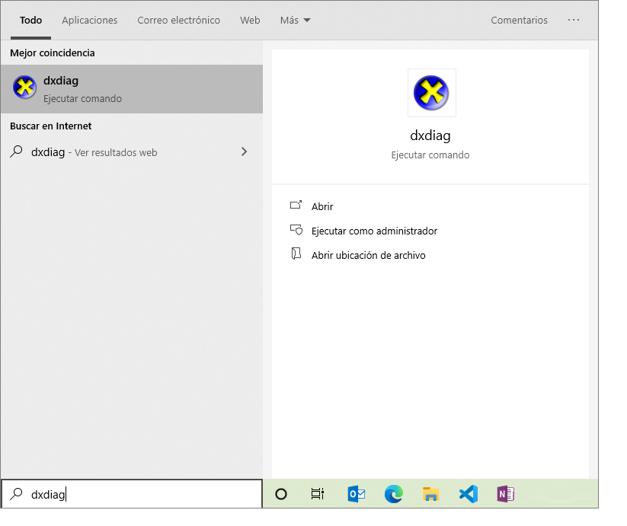Open the three-dot options menu
The image size is (627, 526).
click(x=574, y=20)
